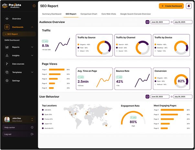The image size is (195, 150).
Task: Click the Create Dashboard button
Action: (x=171, y=6)
